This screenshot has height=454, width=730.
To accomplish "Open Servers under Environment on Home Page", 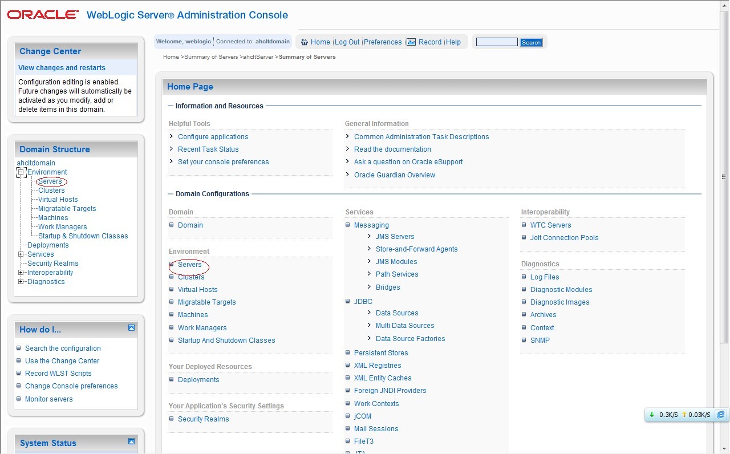I will 190,265.
